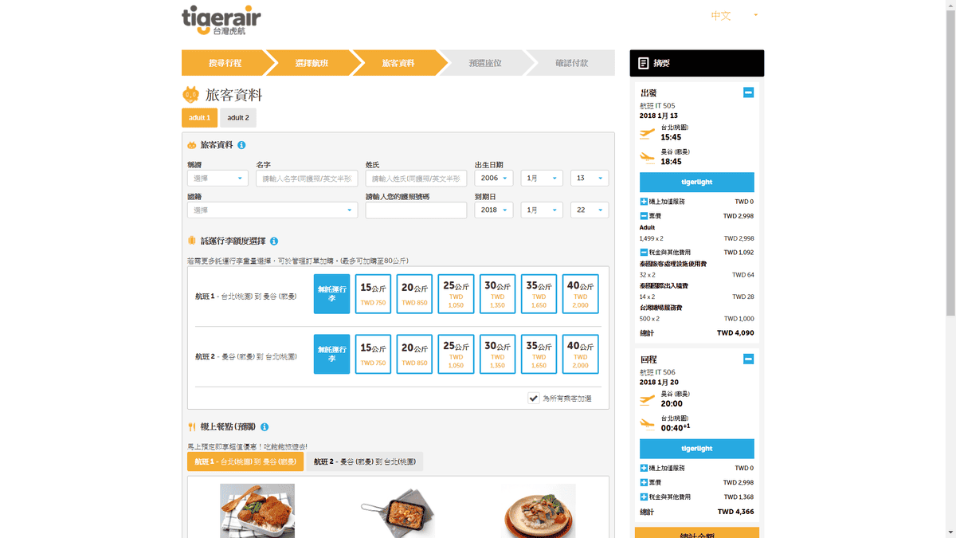The height and width of the screenshot is (538, 956).
Task: Go back to 搜尋行程 step
Action: [x=225, y=63]
